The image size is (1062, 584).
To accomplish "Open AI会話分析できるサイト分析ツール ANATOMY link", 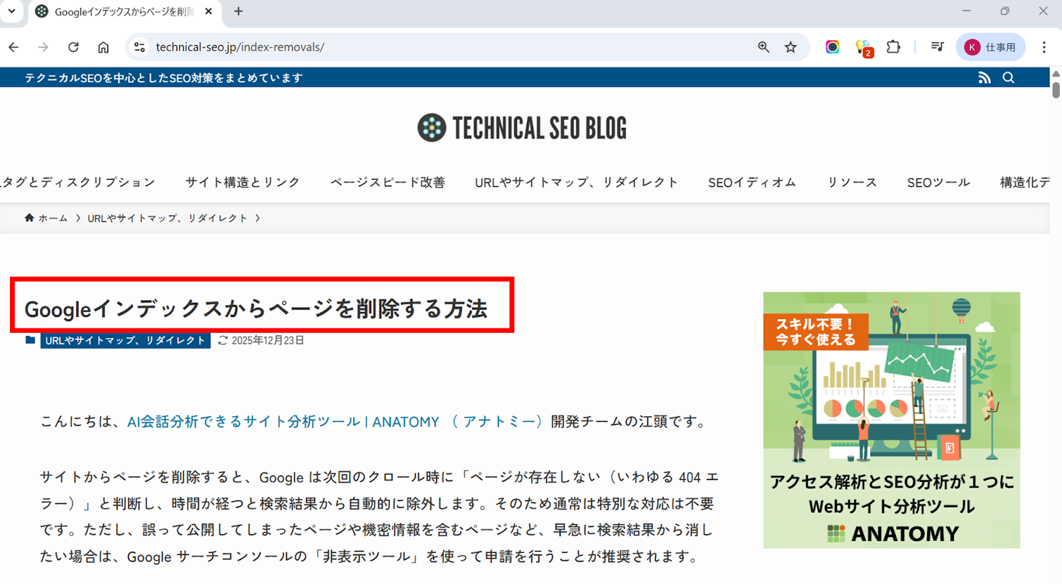I will coord(335,422).
